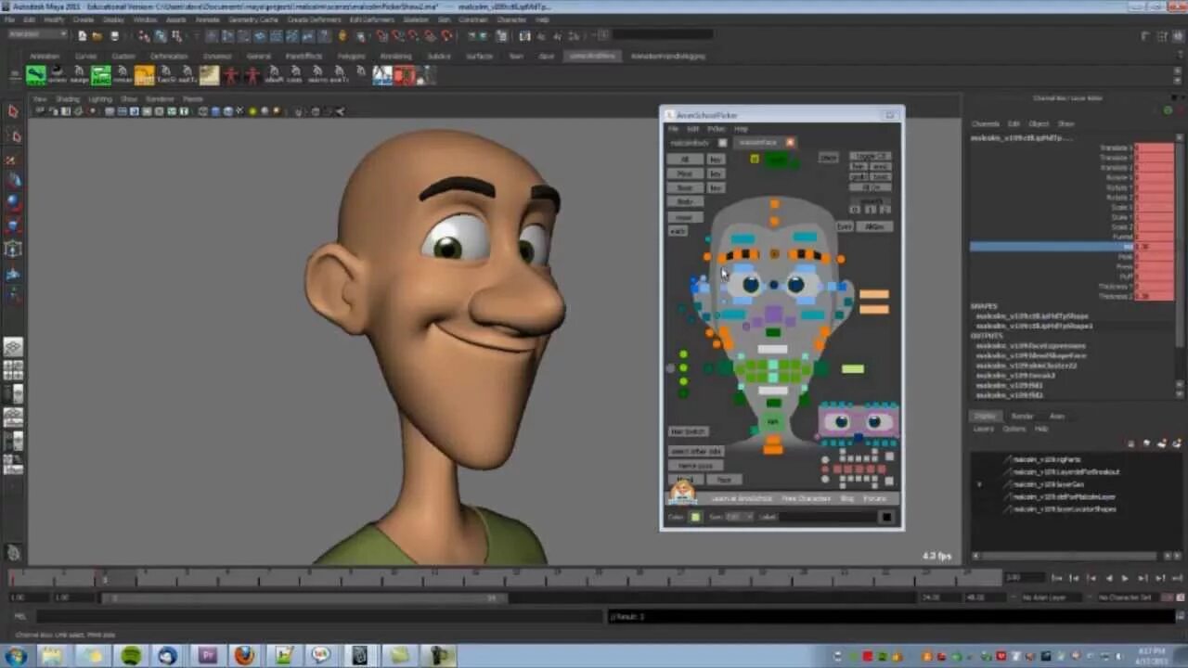Open the Channels menu in Channel Box
The height and width of the screenshot is (668, 1188).
click(985, 123)
